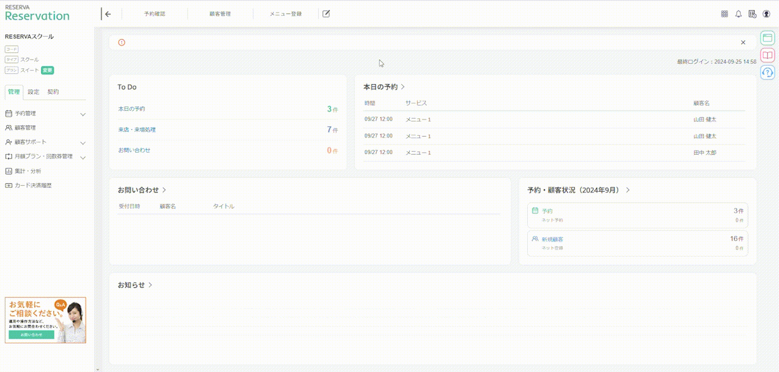Click the RESERVAスクール name
The height and width of the screenshot is (372, 779).
pyautogui.click(x=29, y=36)
